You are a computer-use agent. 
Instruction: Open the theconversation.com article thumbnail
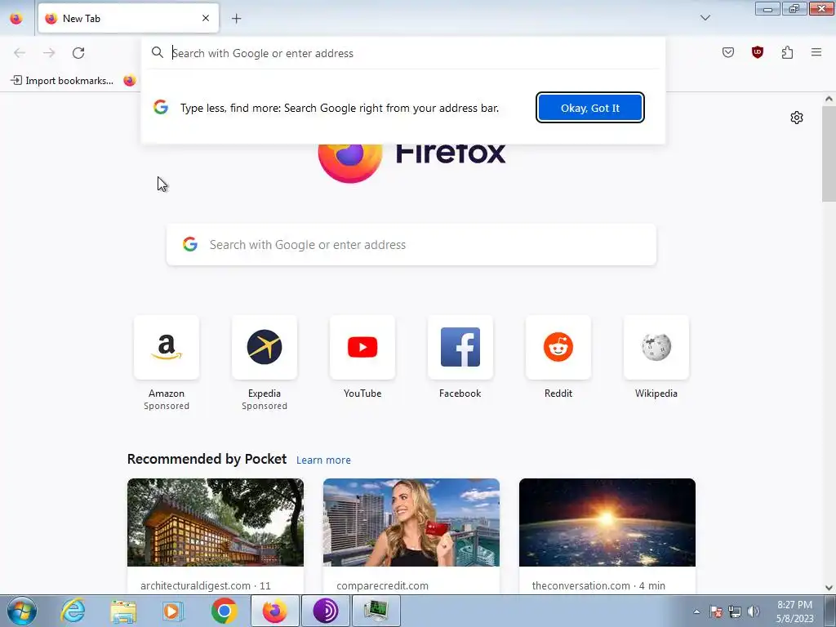pos(607,522)
